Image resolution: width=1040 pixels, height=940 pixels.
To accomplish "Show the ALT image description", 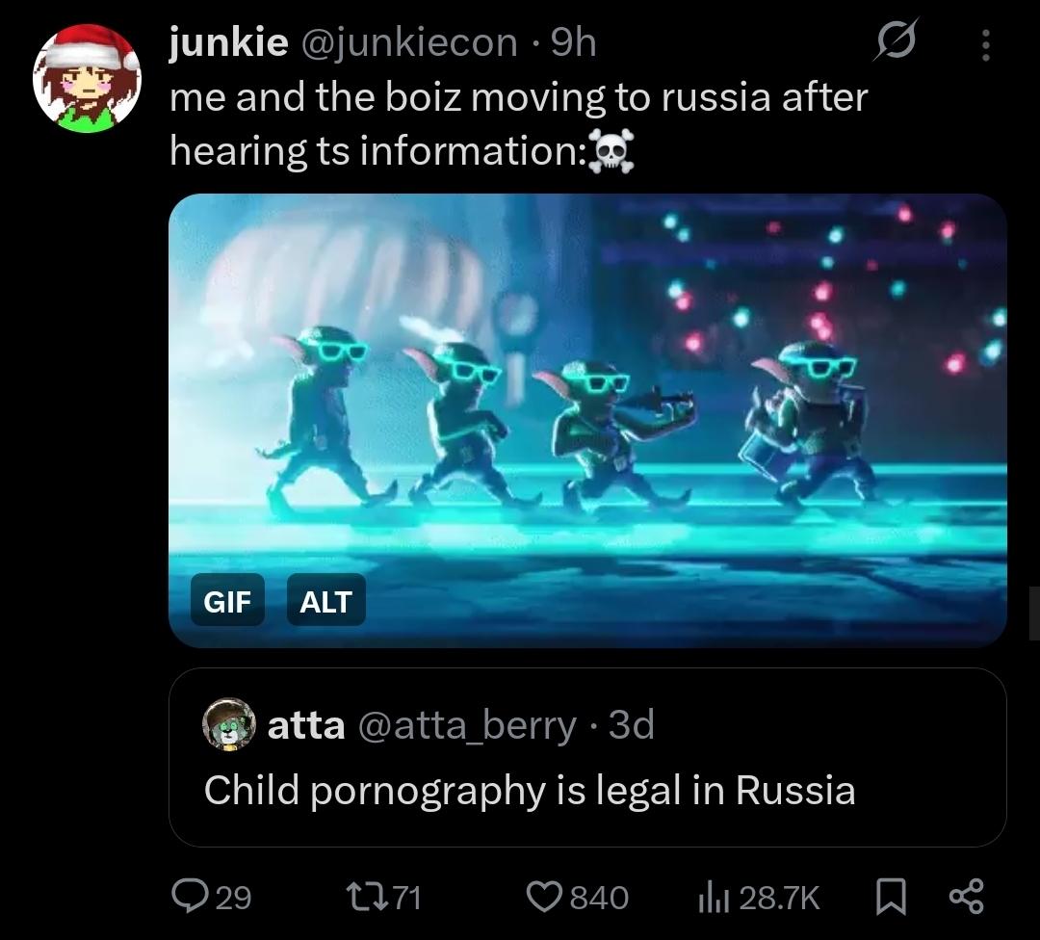I will tap(325, 601).
